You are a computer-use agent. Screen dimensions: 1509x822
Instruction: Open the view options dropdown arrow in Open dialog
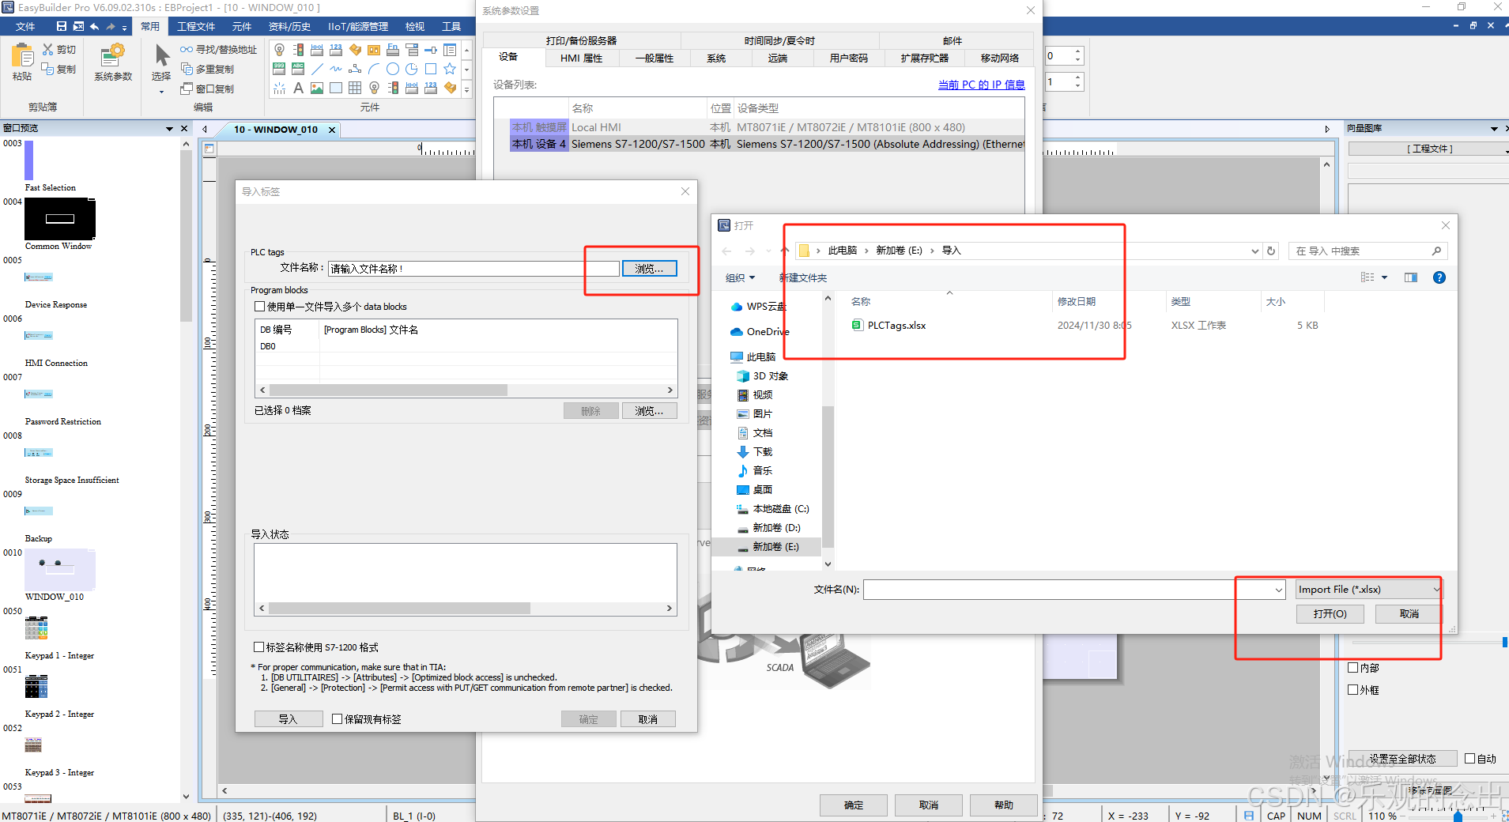[1385, 277]
